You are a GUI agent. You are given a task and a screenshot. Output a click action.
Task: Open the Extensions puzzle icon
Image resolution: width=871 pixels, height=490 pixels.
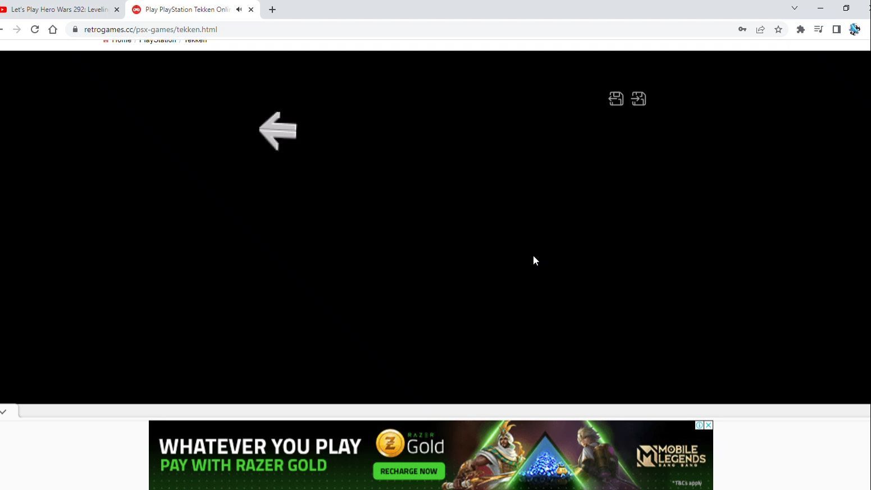click(x=801, y=29)
